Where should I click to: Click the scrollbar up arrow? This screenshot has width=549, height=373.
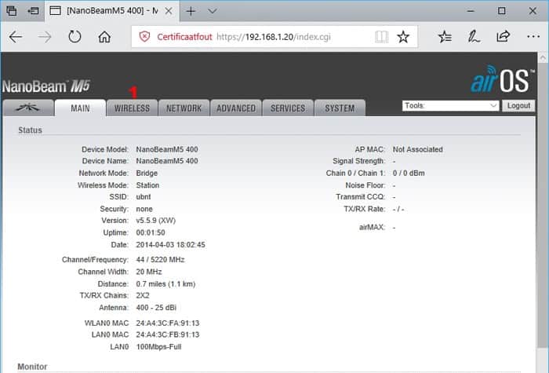click(543, 57)
